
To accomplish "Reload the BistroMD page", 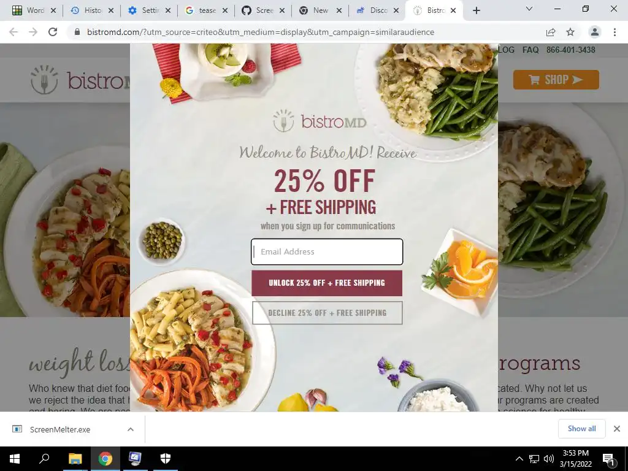I will tap(53, 32).
